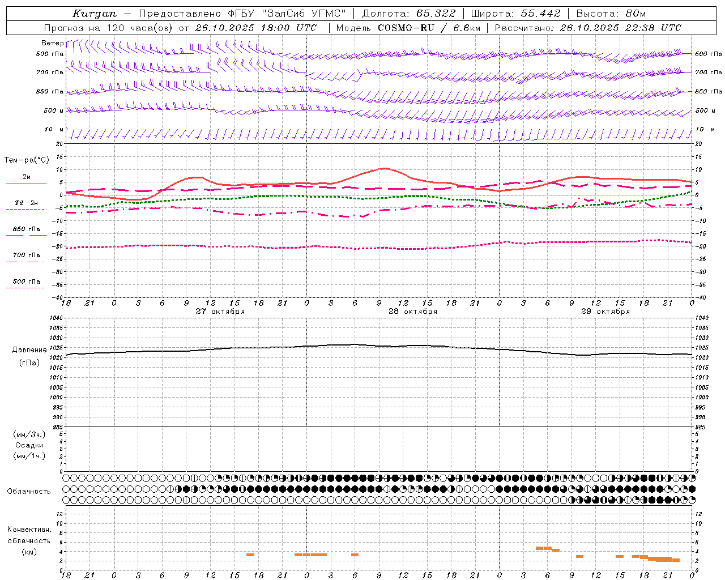Click the "(км)" unit under convective cloudiness
Viewport: 725px width, 580px height.
click(x=29, y=552)
